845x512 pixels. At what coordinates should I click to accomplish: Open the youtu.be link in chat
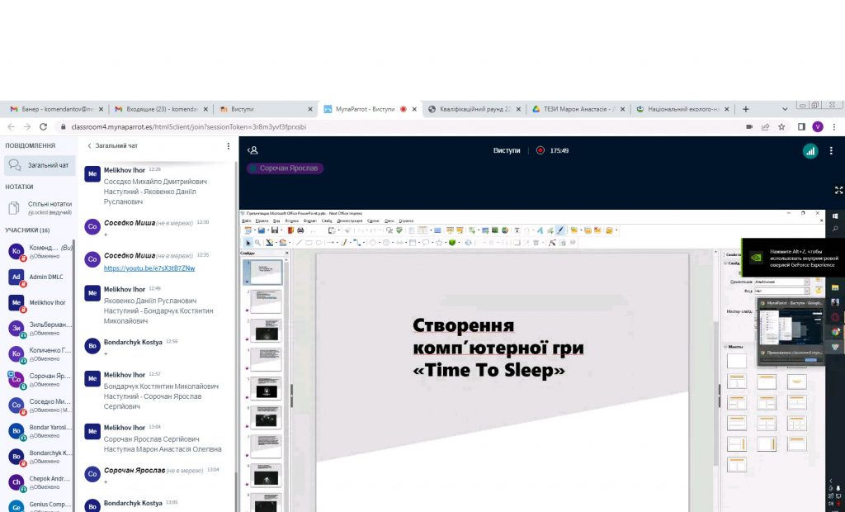149,268
